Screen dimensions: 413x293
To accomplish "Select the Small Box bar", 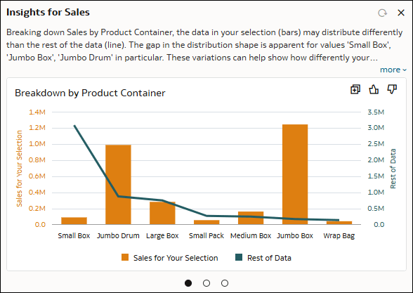I will (74, 221).
